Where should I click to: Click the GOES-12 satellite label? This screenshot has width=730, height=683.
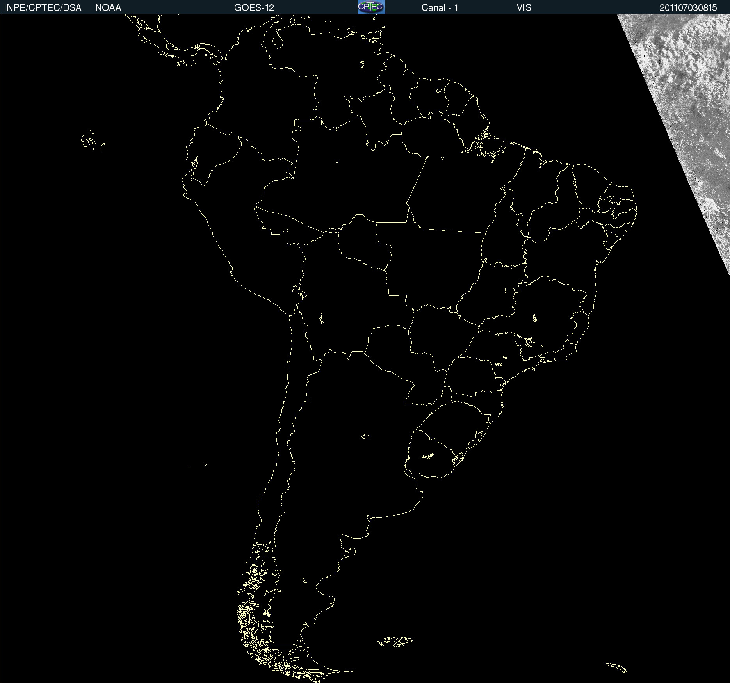[x=254, y=8]
